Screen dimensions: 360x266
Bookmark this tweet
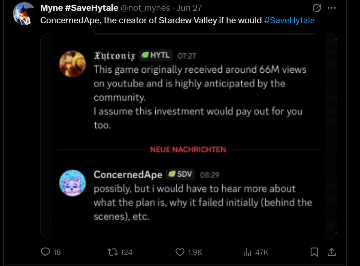314,252
